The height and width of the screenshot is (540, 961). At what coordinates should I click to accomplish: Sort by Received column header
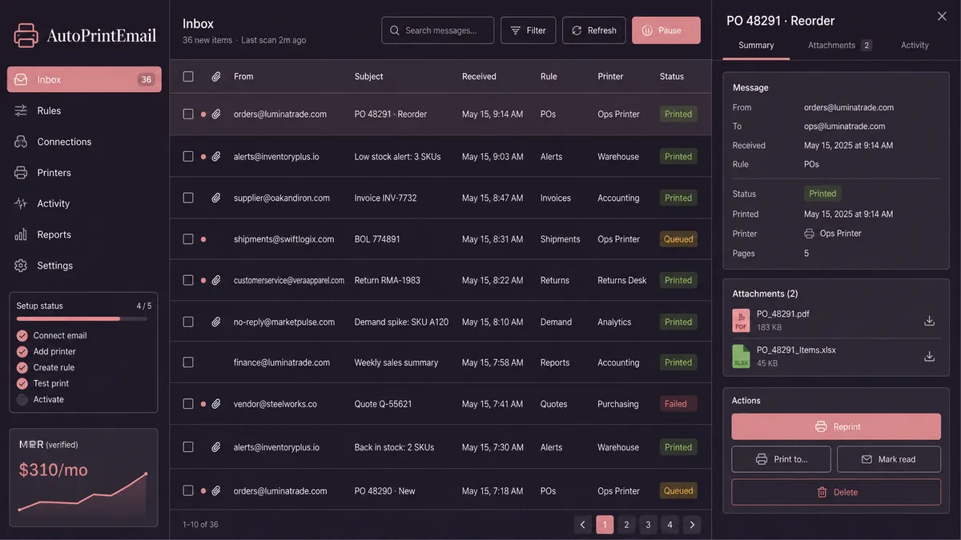pyautogui.click(x=479, y=77)
